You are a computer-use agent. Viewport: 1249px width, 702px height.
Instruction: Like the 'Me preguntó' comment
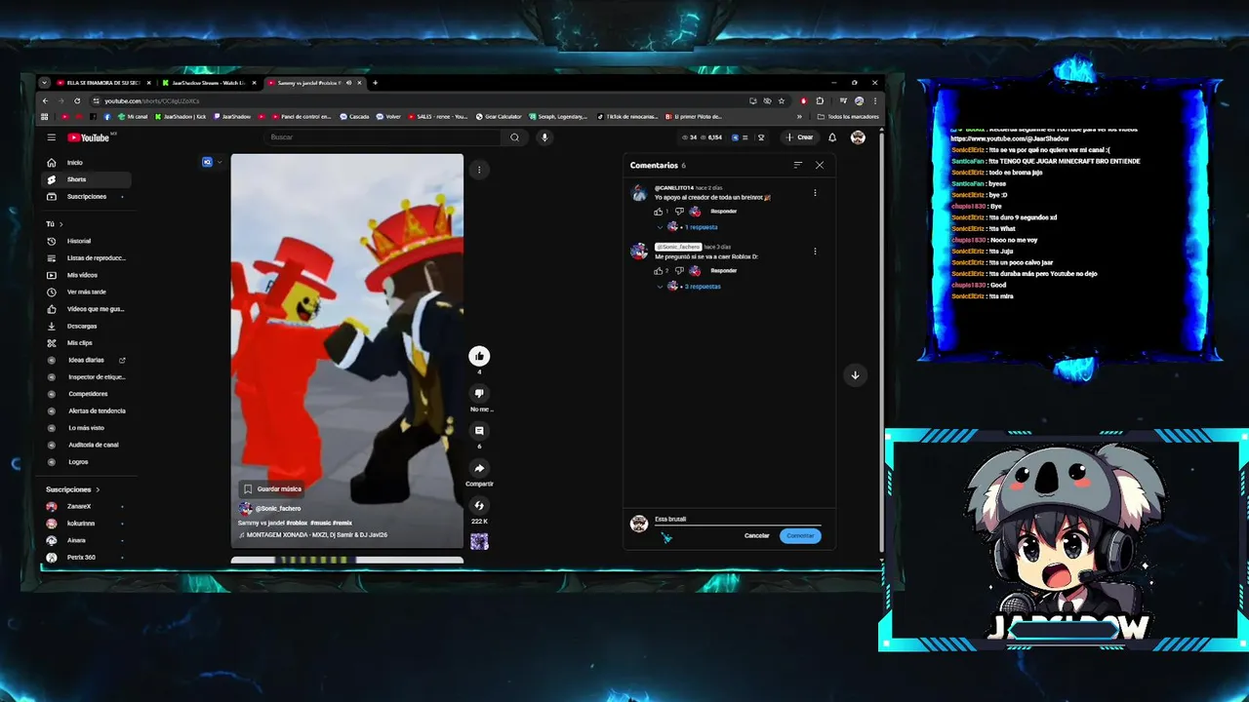click(659, 270)
